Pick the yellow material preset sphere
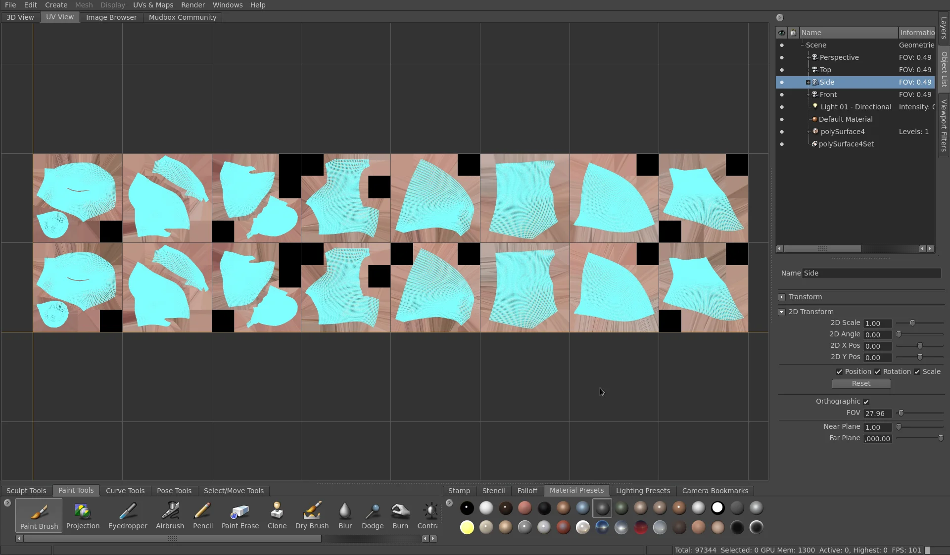The image size is (950, 555). [x=467, y=527]
